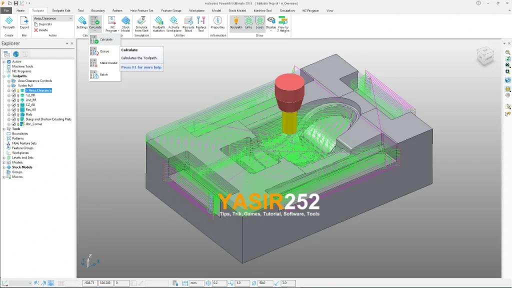512x288 pixels.
Task: Click Delete in Active group
Action: (x=41, y=30)
